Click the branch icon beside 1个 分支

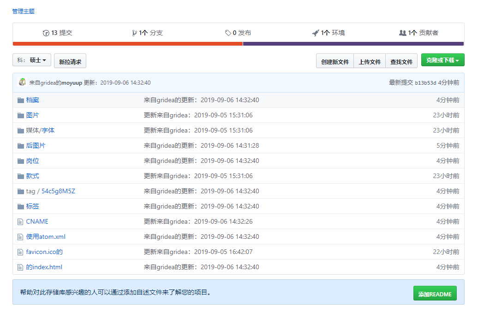[x=136, y=33]
